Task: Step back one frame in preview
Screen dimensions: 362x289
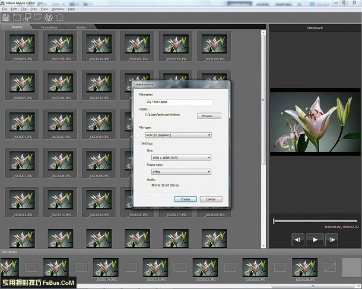Action: tap(297, 240)
